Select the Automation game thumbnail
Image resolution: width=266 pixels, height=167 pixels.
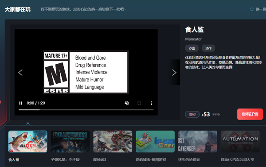(240, 141)
